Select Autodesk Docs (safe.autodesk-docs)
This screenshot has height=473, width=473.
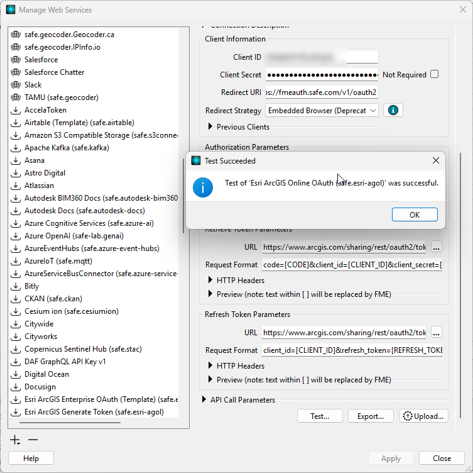click(94, 211)
